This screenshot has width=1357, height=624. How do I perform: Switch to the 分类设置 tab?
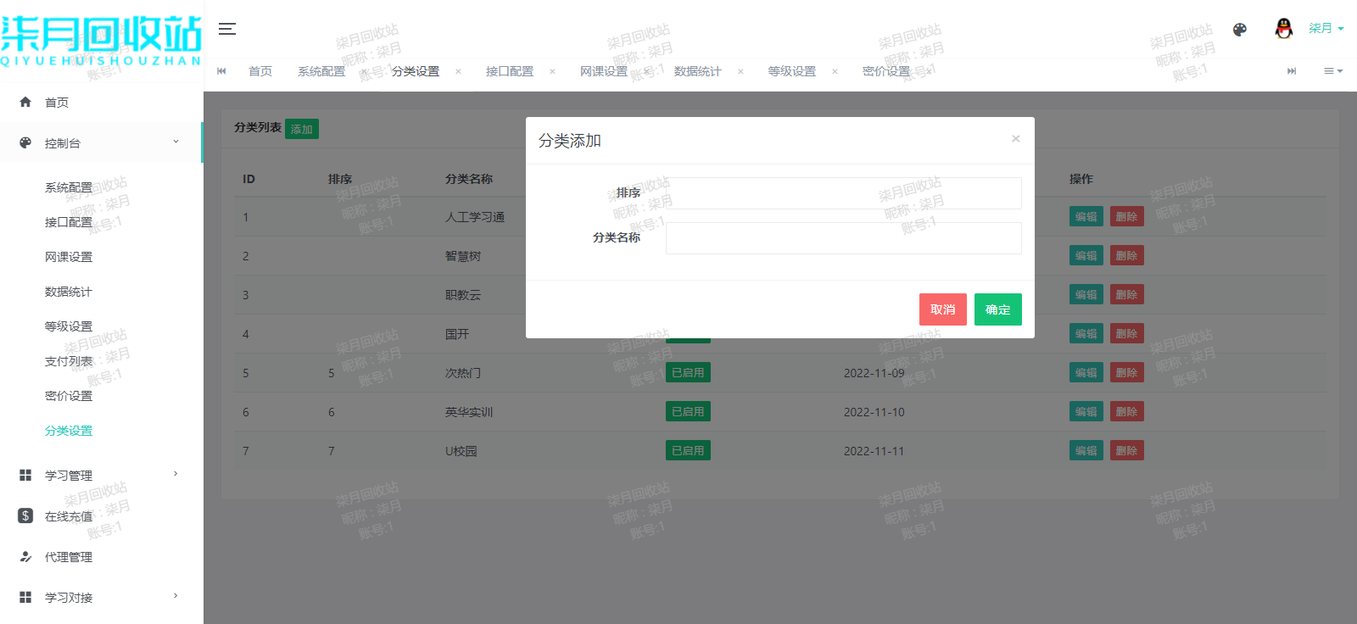point(416,71)
